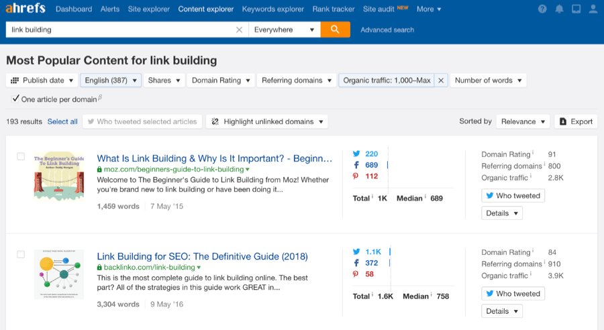604x330 pixels.
Task: Click the ahrefs logo
Action: pos(26,8)
